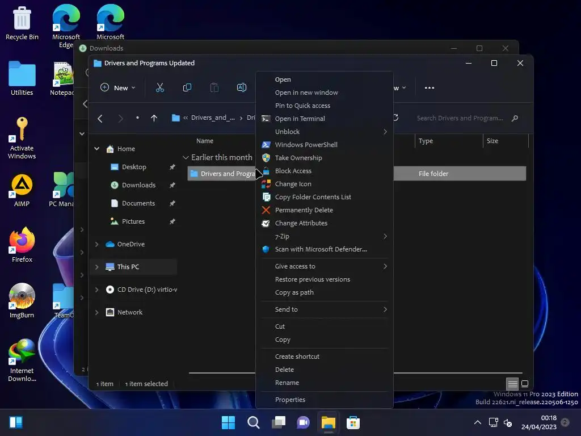Choose Open in Terminal from context menu
The height and width of the screenshot is (436, 581).
pos(324,119)
